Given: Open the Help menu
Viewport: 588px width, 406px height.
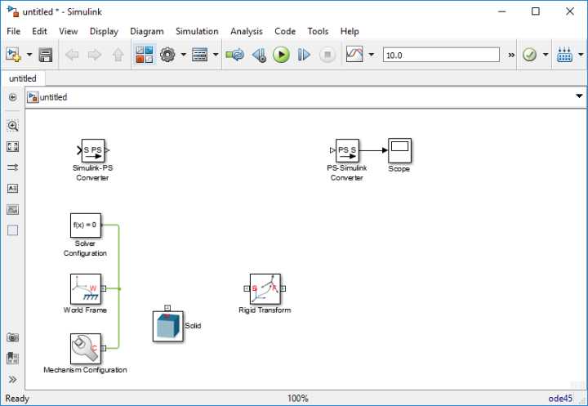Looking at the screenshot, I should click(350, 32).
